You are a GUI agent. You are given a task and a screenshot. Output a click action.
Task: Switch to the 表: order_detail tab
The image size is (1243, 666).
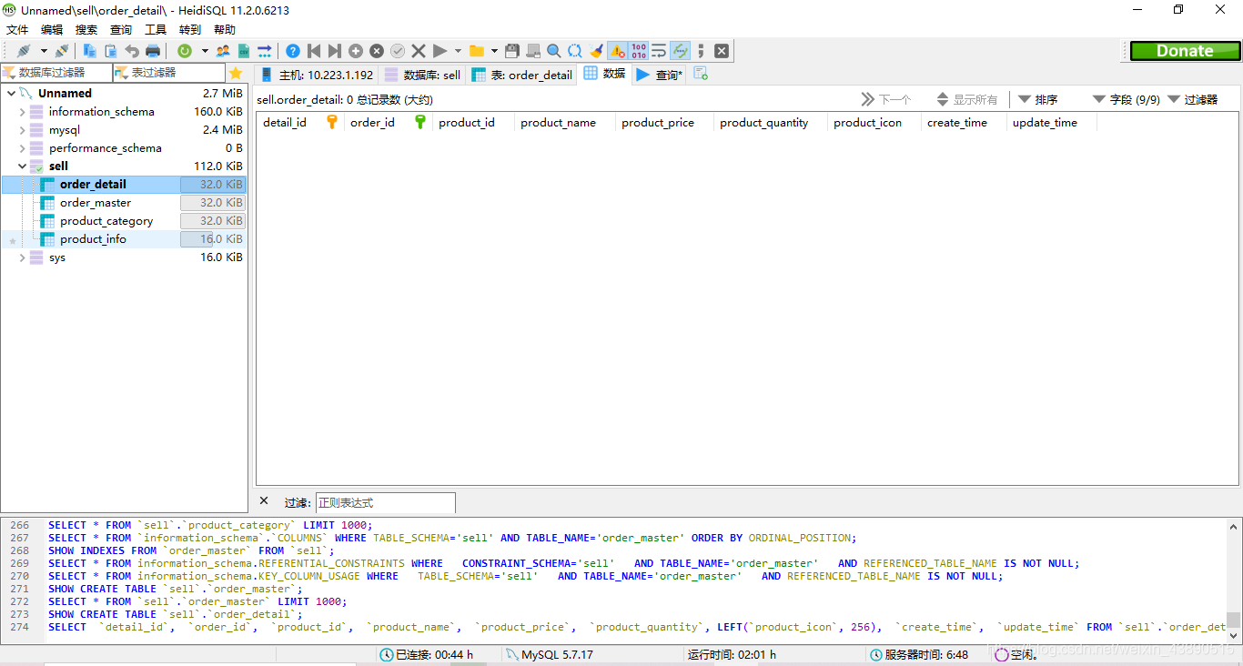point(522,75)
